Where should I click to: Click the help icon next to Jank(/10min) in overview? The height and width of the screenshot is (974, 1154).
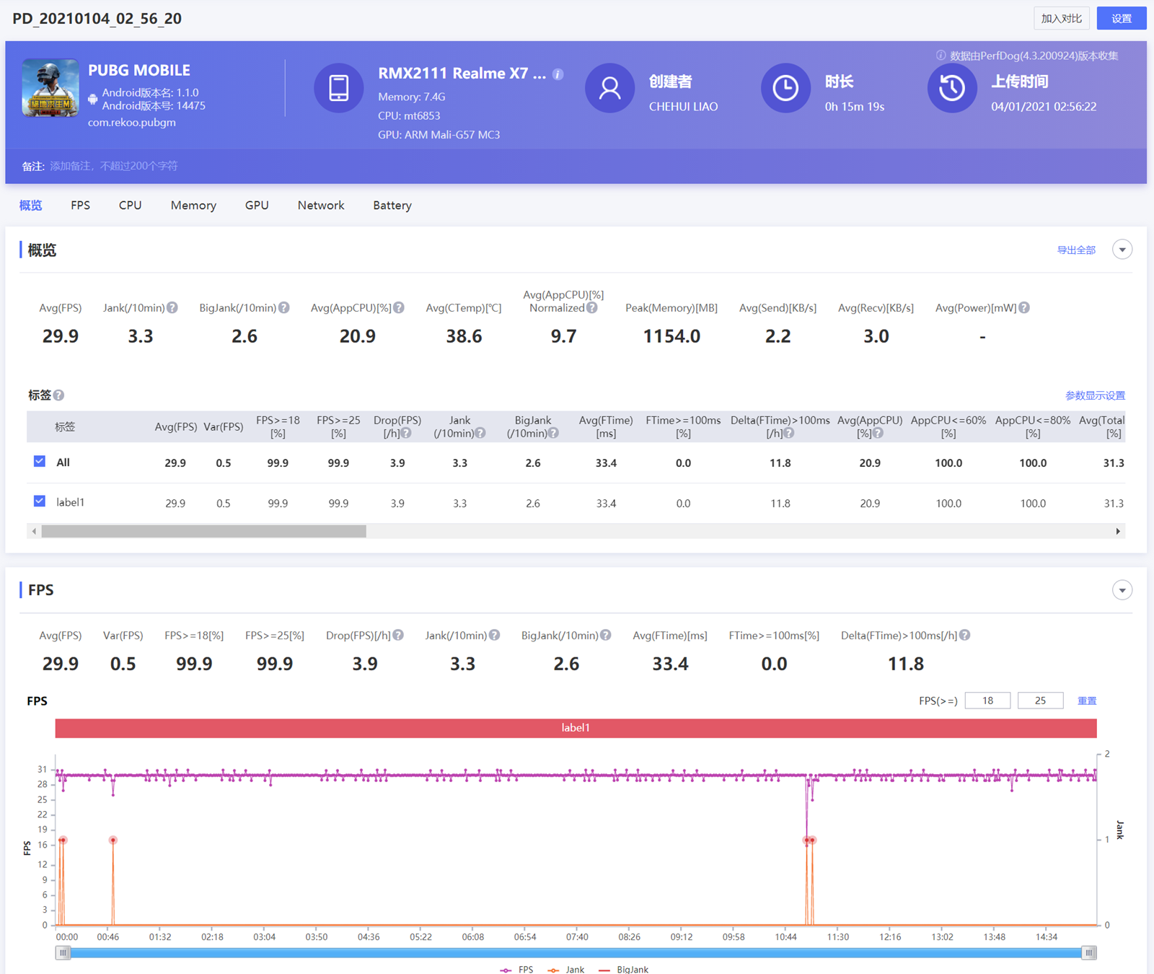(x=172, y=308)
